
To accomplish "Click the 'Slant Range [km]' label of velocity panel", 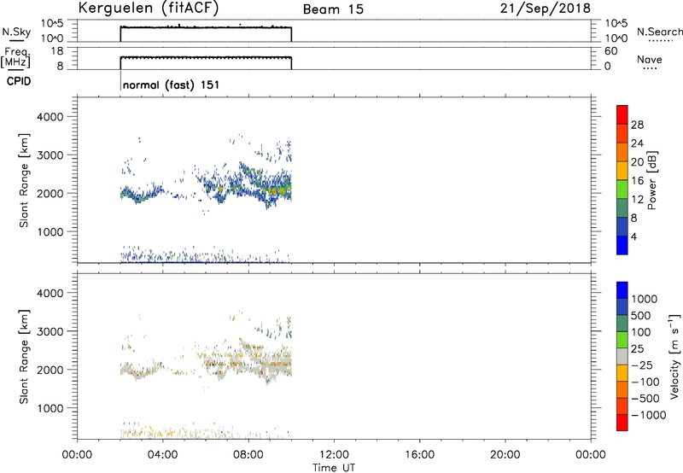I will pos(24,356).
